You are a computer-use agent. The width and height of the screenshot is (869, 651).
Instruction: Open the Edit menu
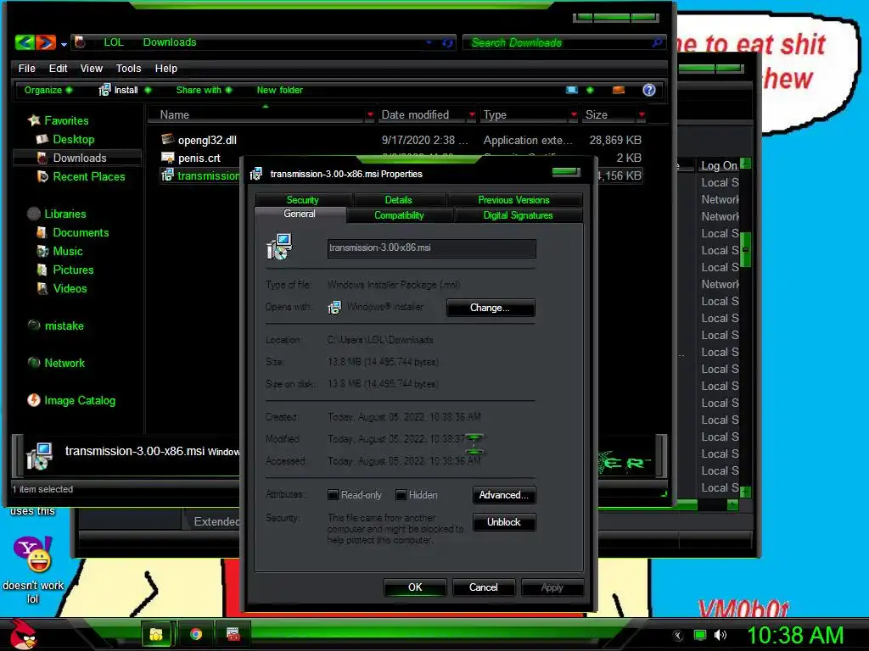pos(58,68)
